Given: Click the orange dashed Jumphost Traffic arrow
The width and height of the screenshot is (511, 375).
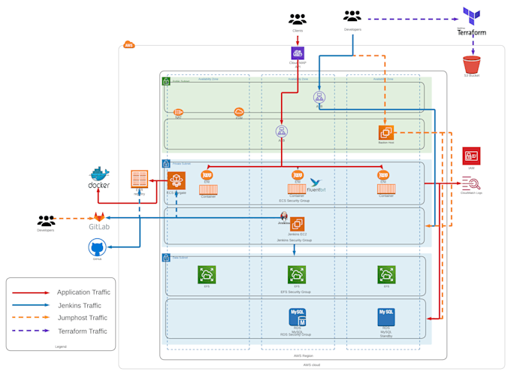Looking at the screenshot, I should (x=31, y=317).
